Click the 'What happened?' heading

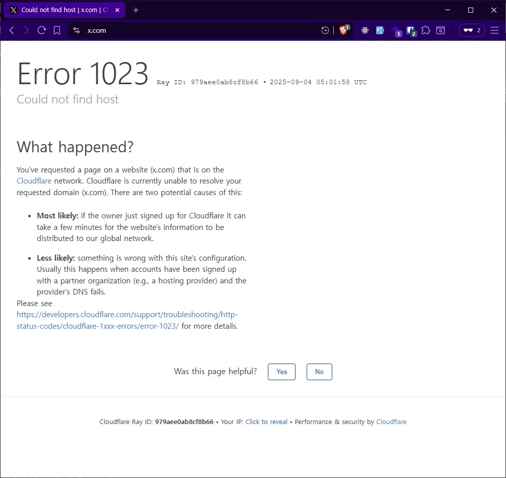click(75, 147)
